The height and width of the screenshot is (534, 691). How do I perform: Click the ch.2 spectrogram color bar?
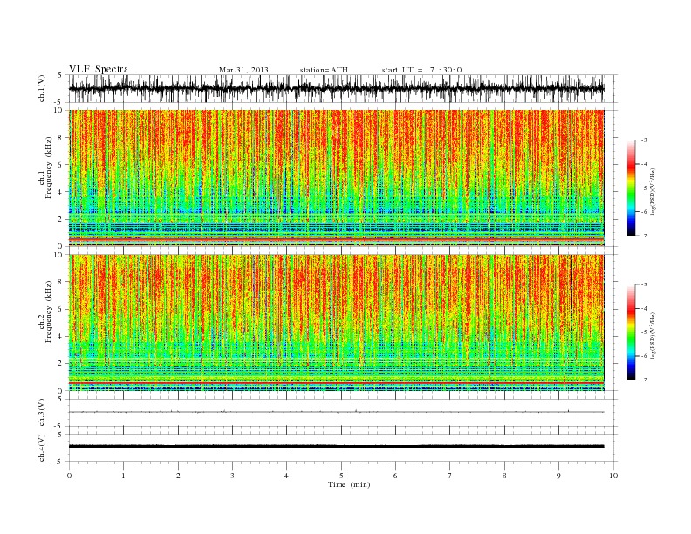(x=631, y=332)
